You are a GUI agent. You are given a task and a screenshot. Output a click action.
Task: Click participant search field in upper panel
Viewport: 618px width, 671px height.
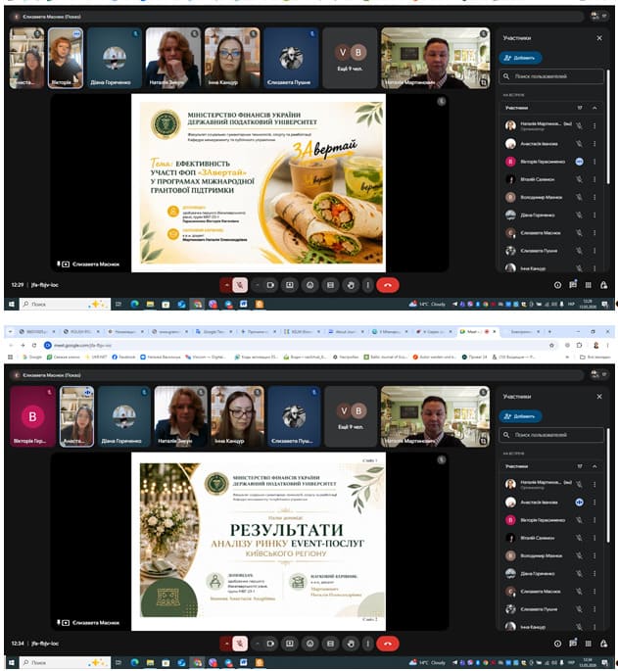[x=551, y=76]
